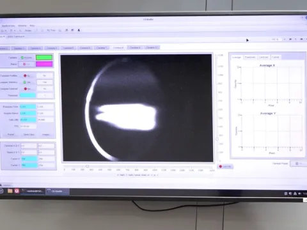Screen dimensions: 307x230
Task: Click the green camera status indicator
Action: [44, 57]
